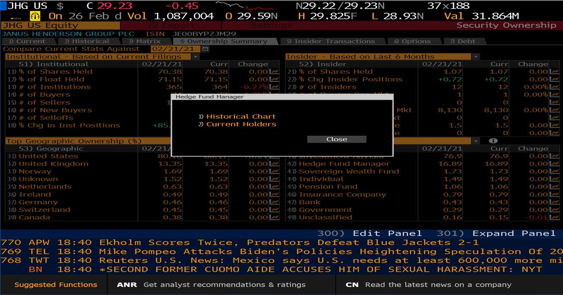The image size is (563, 295).
Task: Close the Hedge Fund Manager popup
Action: [337, 139]
